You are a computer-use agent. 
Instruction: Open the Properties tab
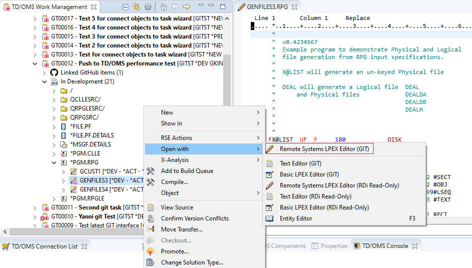click(334, 246)
